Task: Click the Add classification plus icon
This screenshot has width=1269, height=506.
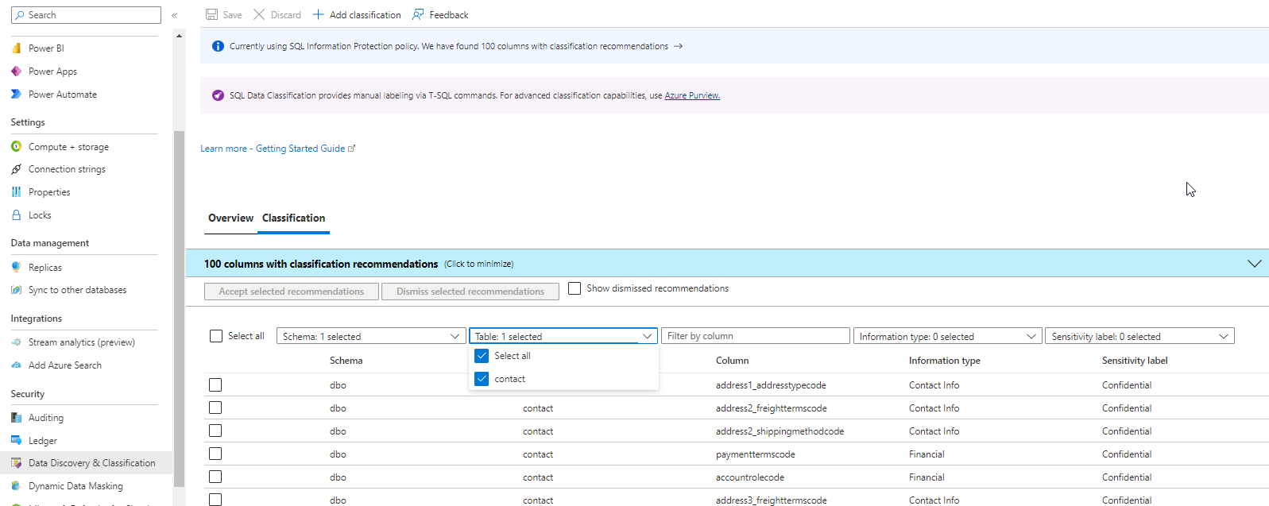Action: (318, 14)
